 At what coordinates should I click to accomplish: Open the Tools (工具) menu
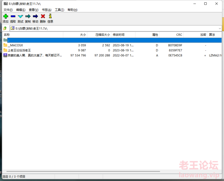59,10
